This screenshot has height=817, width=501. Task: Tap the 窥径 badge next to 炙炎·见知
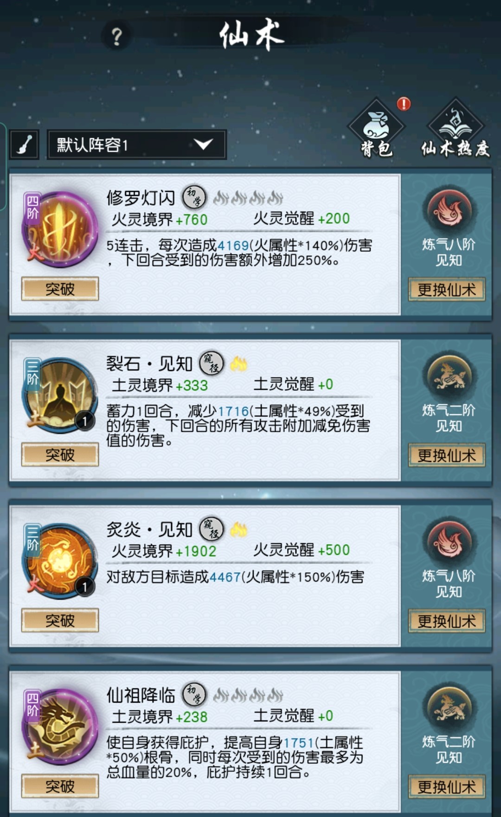pyautogui.click(x=212, y=530)
